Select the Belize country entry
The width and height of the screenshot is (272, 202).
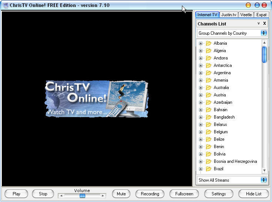(x=219, y=139)
